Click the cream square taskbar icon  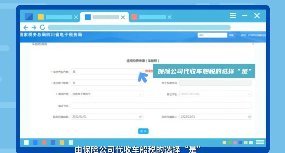(x=26, y=143)
